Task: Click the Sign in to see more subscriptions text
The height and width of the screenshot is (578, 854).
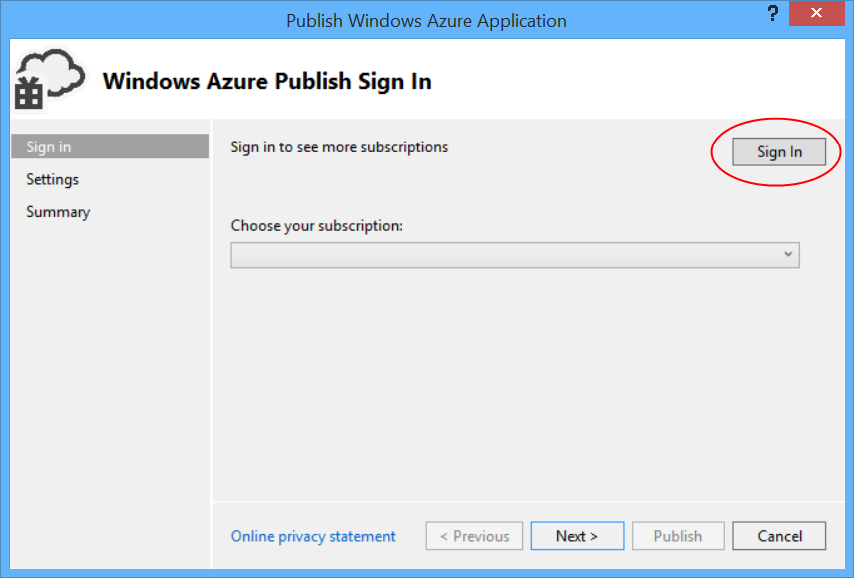Action: click(339, 146)
